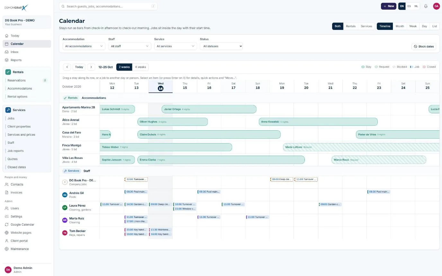Open the DA user avatar menu
The image size is (442, 276).
coord(436,6)
